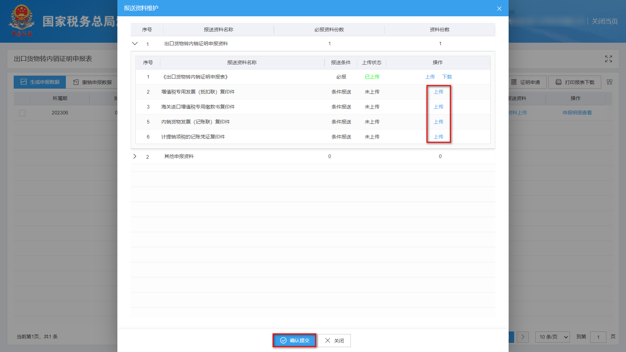The width and height of the screenshot is (626, 352).
Task: Click the next page arrow
Action: [523, 337]
